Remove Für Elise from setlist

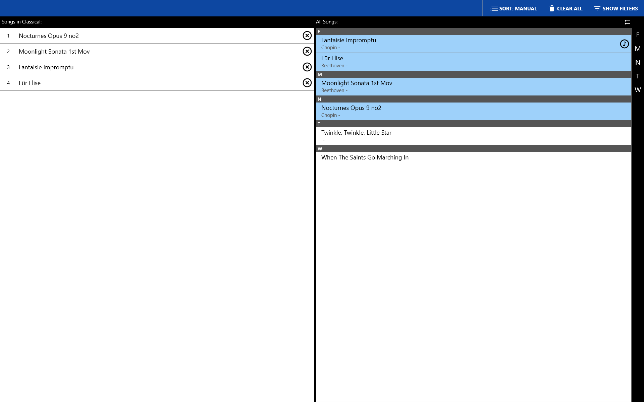pos(307,83)
